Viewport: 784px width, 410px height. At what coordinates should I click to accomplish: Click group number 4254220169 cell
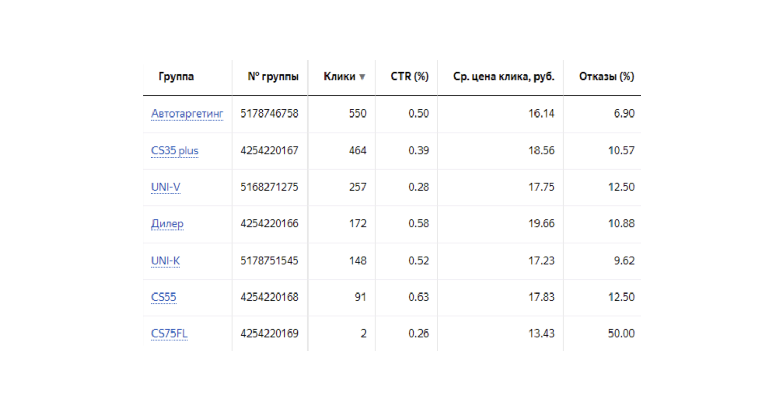pyautogui.click(x=269, y=334)
